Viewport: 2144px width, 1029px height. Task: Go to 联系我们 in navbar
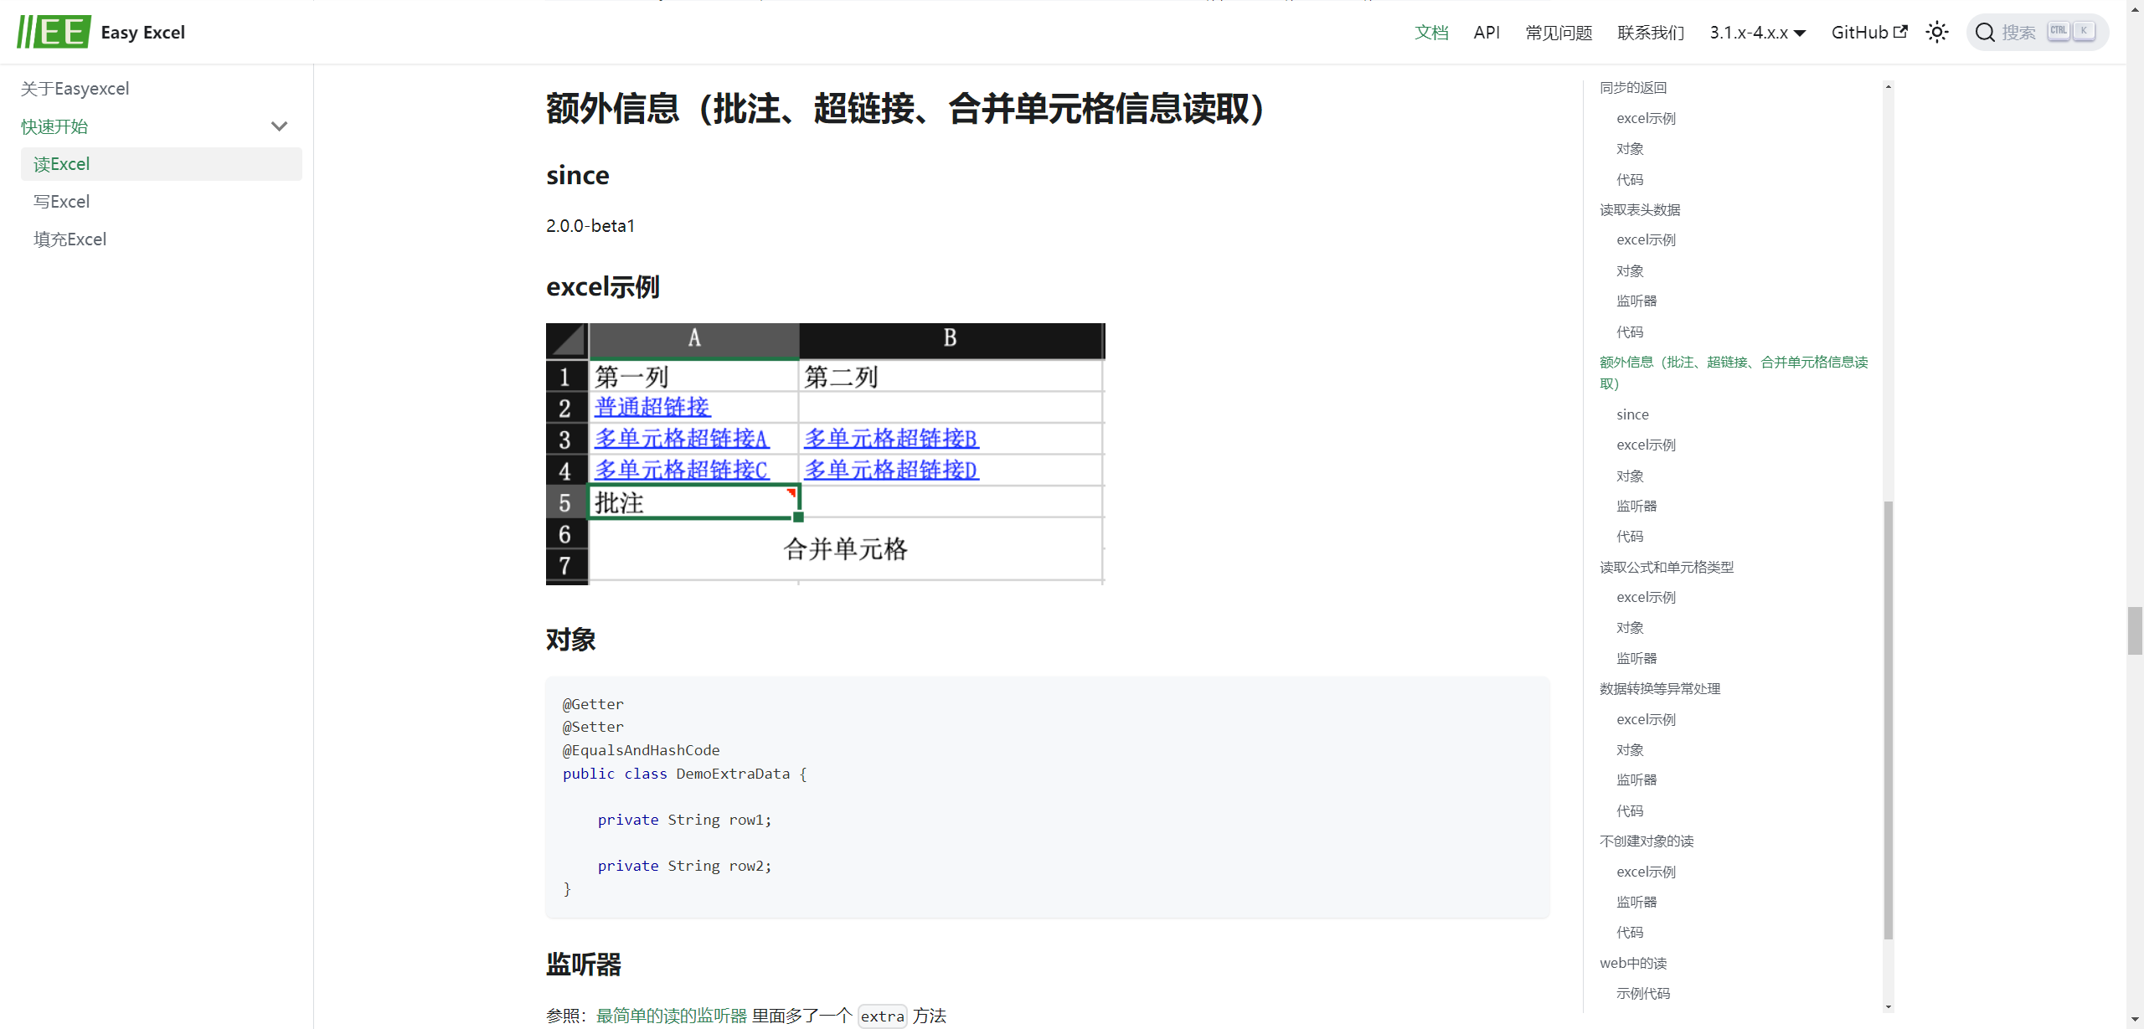pyautogui.click(x=1651, y=32)
